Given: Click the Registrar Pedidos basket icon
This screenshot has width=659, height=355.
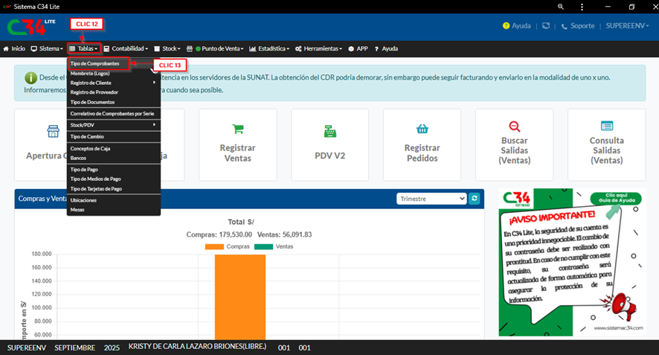Looking at the screenshot, I should coord(422,129).
